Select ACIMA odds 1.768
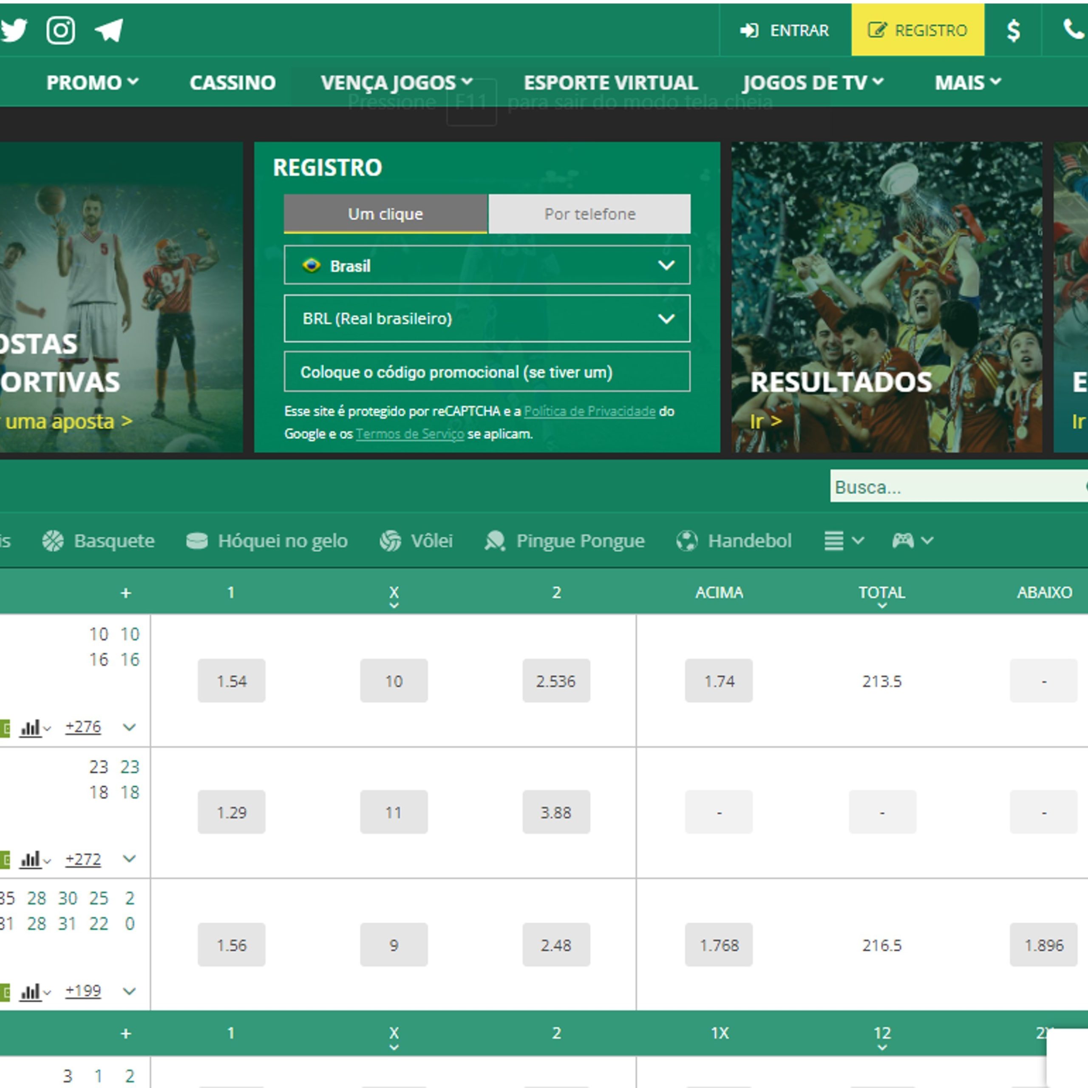 (x=719, y=944)
